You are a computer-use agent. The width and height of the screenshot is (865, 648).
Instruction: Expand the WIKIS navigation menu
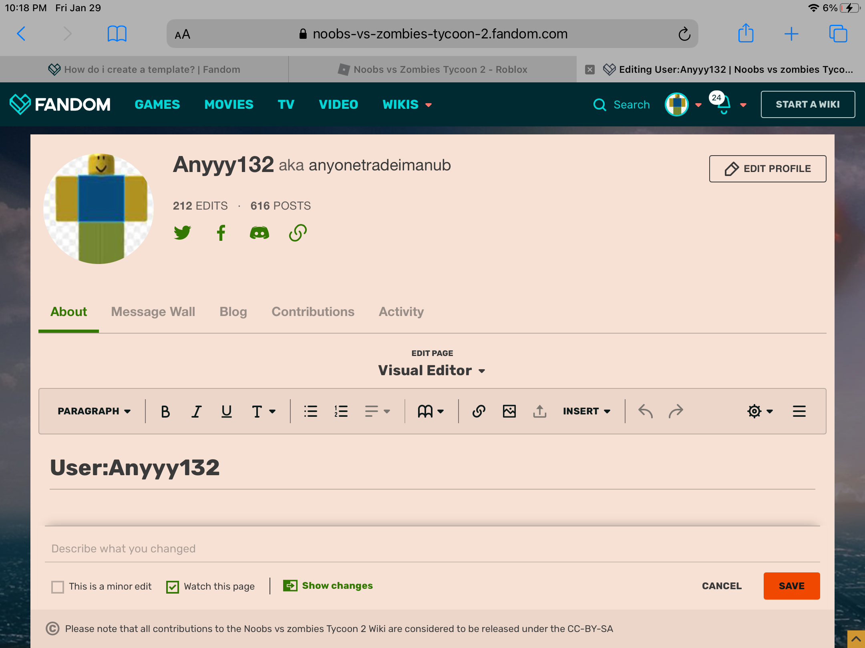coord(406,104)
